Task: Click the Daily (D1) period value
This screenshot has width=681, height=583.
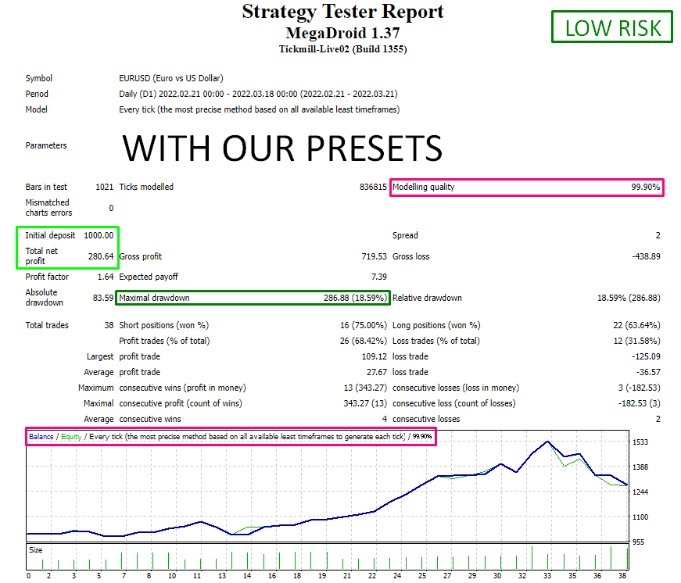Action: point(258,94)
